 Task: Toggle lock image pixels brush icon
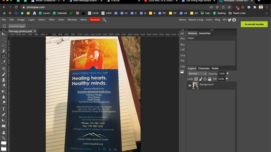(x=201, y=79)
